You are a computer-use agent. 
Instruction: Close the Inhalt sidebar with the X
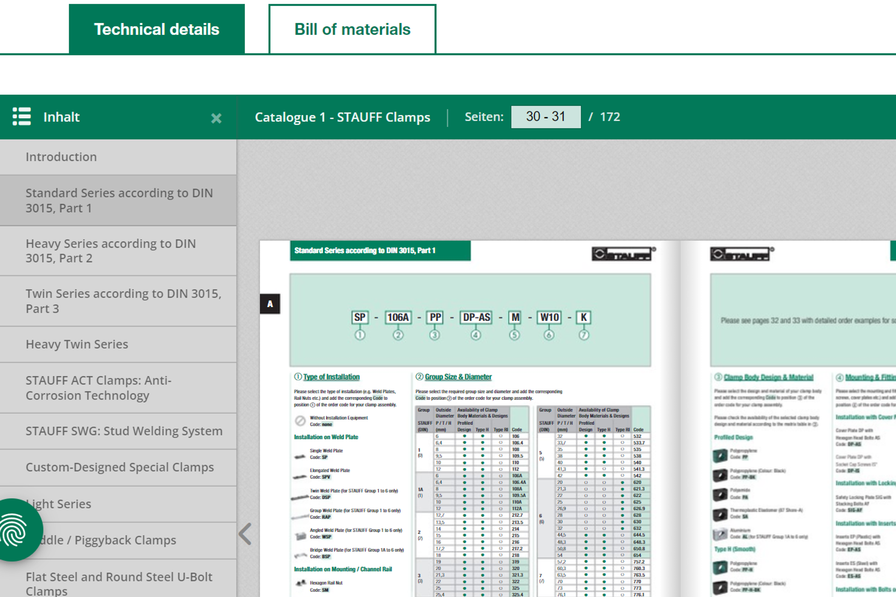click(216, 118)
